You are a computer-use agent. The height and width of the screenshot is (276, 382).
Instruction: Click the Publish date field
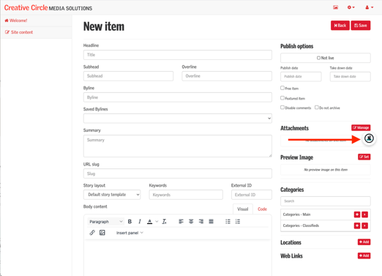[301, 77]
